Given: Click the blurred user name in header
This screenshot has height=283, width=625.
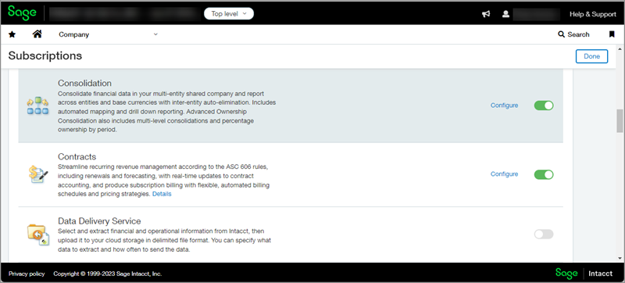Looking at the screenshot, I should (x=537, y=14).
